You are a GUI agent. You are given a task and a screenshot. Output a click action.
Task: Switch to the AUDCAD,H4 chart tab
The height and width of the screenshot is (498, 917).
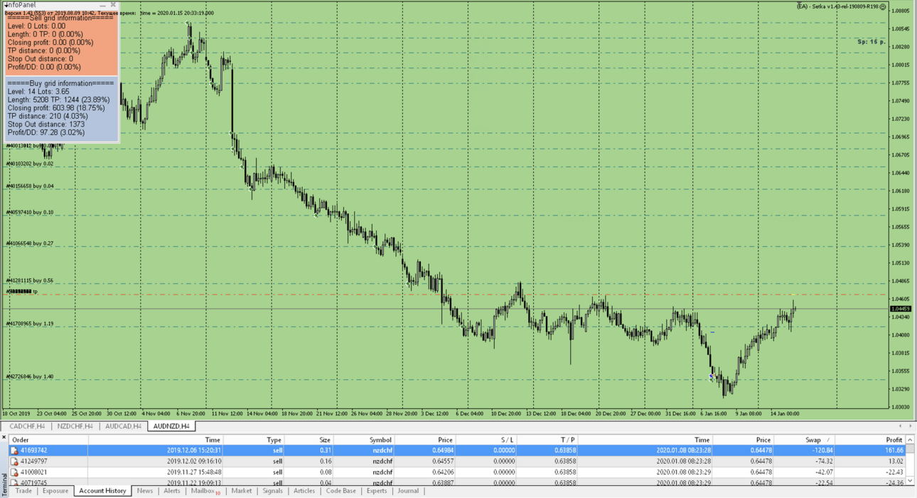coord(123,426)
